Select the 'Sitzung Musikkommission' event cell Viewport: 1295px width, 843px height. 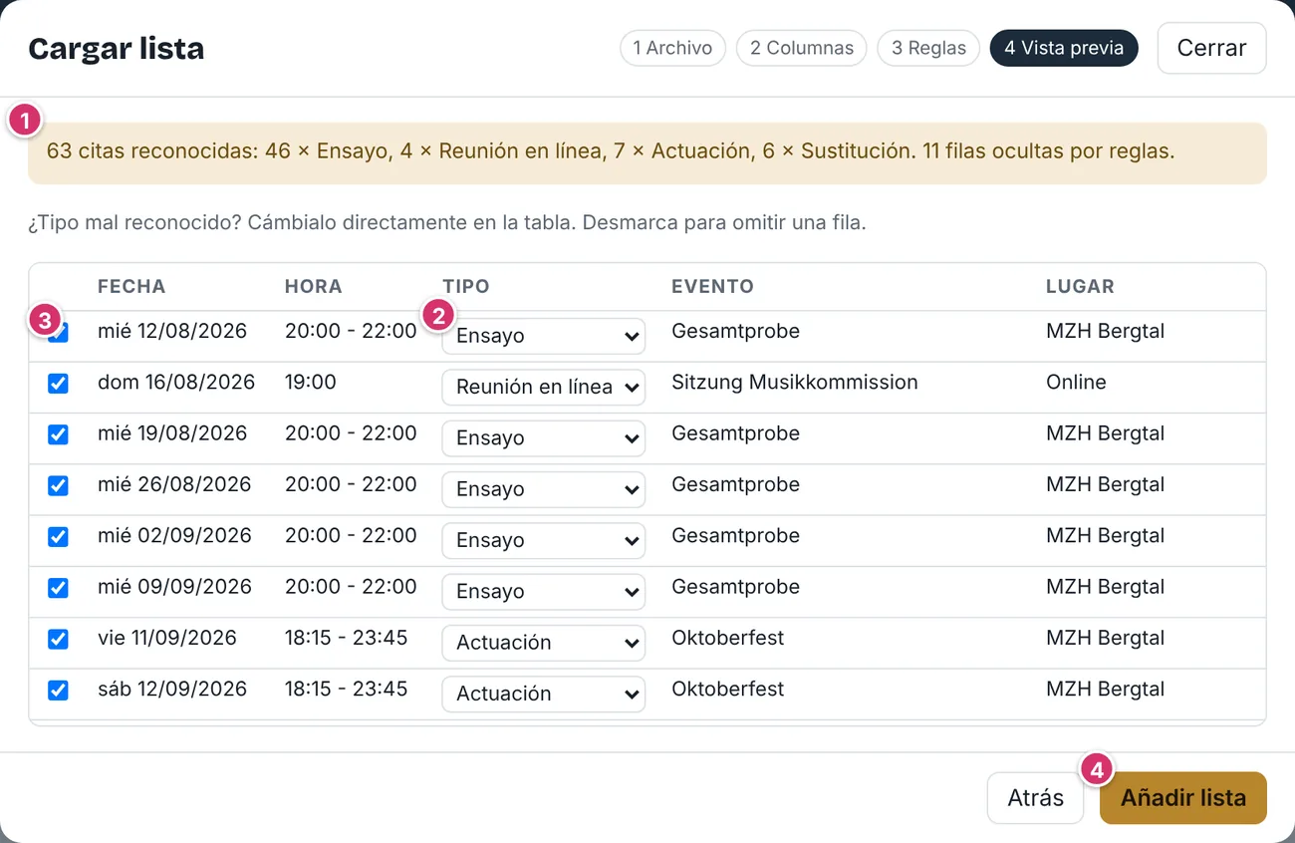click(795, 382)
